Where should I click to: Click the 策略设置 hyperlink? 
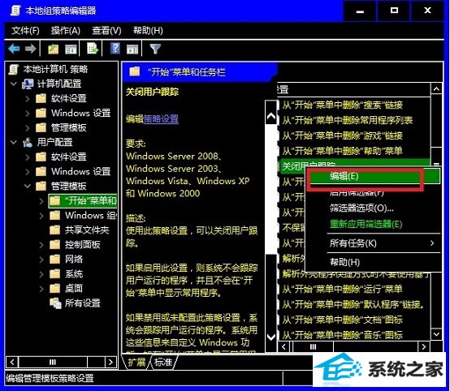(x=161, y=118)
